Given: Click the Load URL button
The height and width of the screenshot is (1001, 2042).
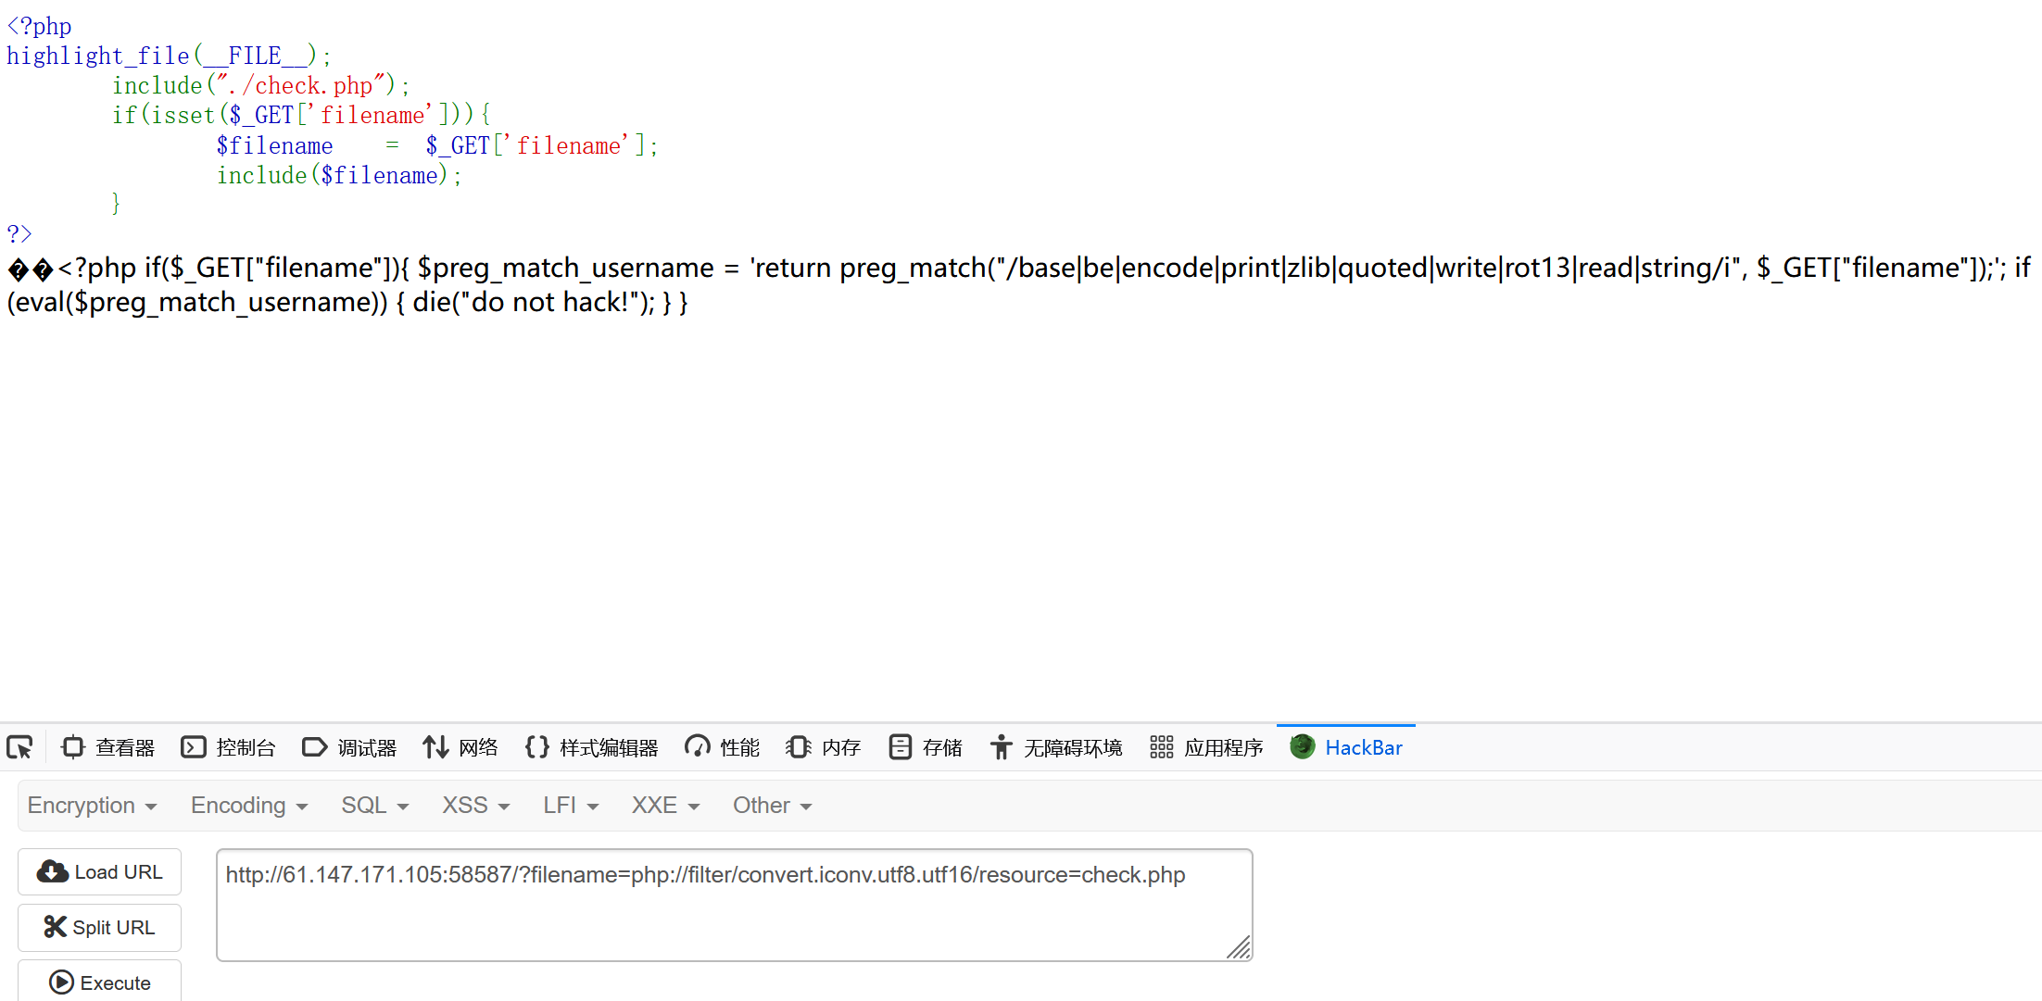Looking at the screenshot, I should tap(100, 872).
